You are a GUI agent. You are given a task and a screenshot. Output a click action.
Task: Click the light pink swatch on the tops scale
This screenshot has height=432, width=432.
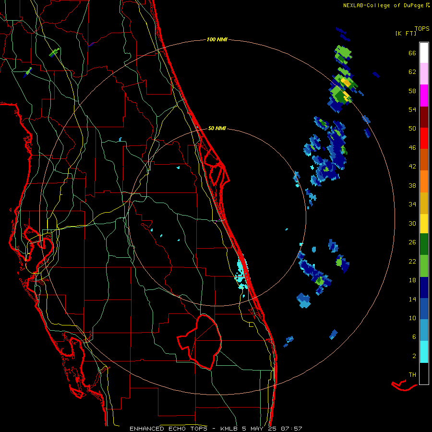[424, 73]
